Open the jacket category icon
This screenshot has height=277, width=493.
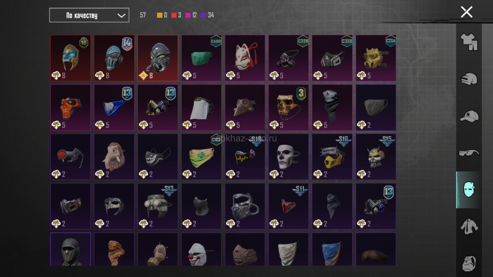[469, 227]
